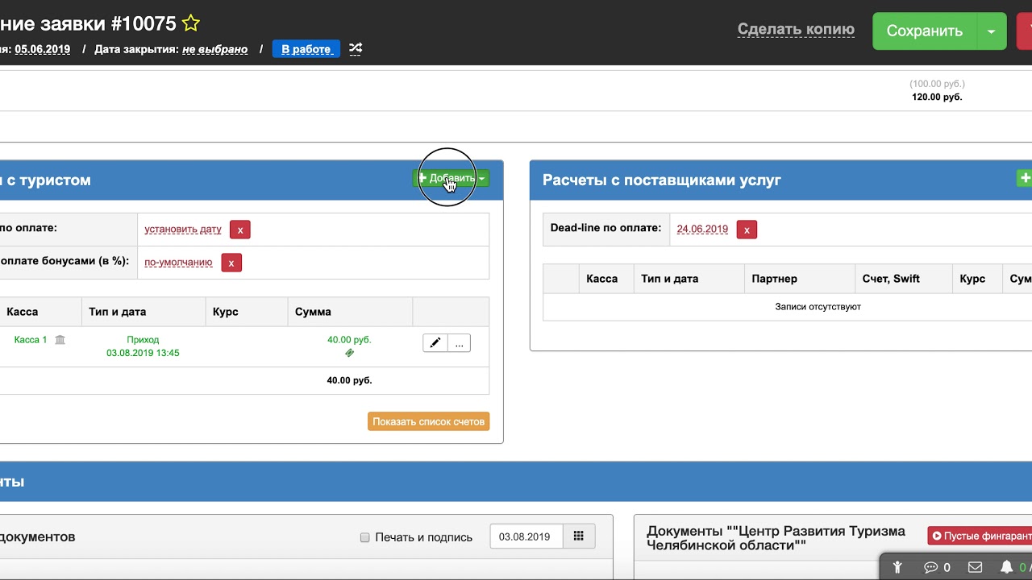The image size is (1032, 580).
Task: Click Сохранить button
Action: coord(925,31)
